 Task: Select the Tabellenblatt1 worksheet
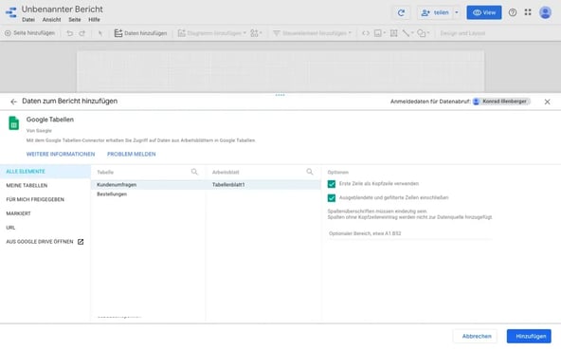coord(263,185)
